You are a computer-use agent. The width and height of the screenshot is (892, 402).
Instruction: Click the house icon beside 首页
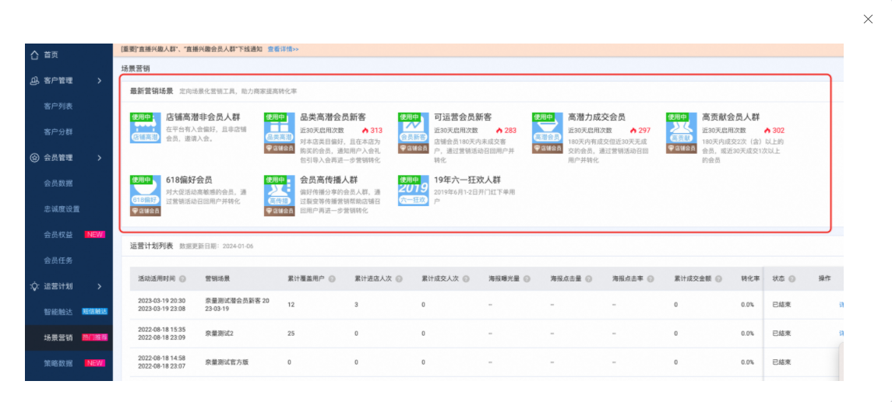(35, 55)
